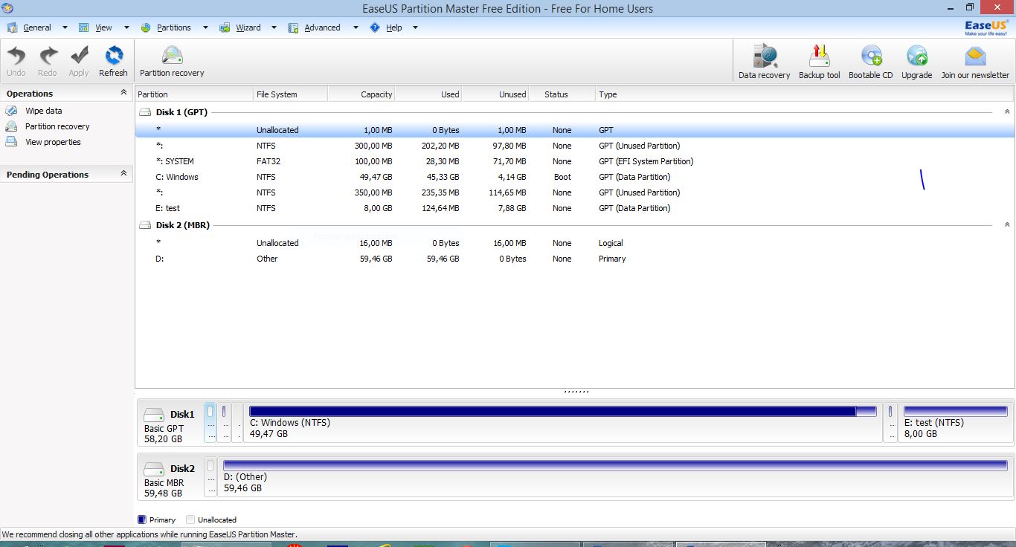
Task: Expand the dropdown arrow next to Partitions
Action: tap(205, 27)
